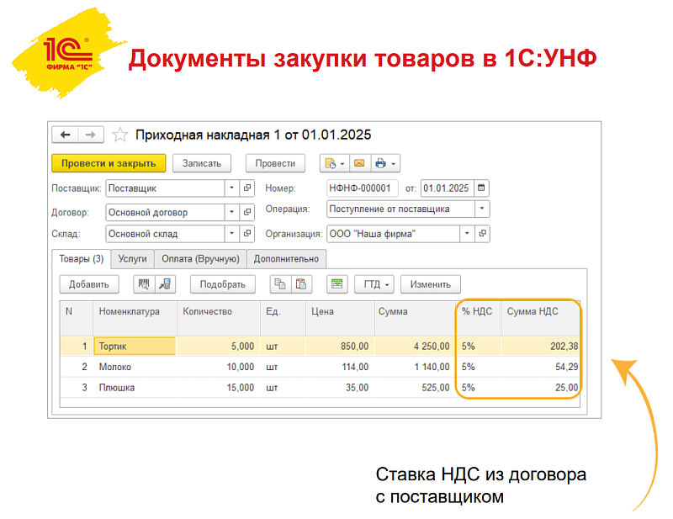Click into the Поставщик input field
This screenshot has height=519, width=673.
pos(165,188)
